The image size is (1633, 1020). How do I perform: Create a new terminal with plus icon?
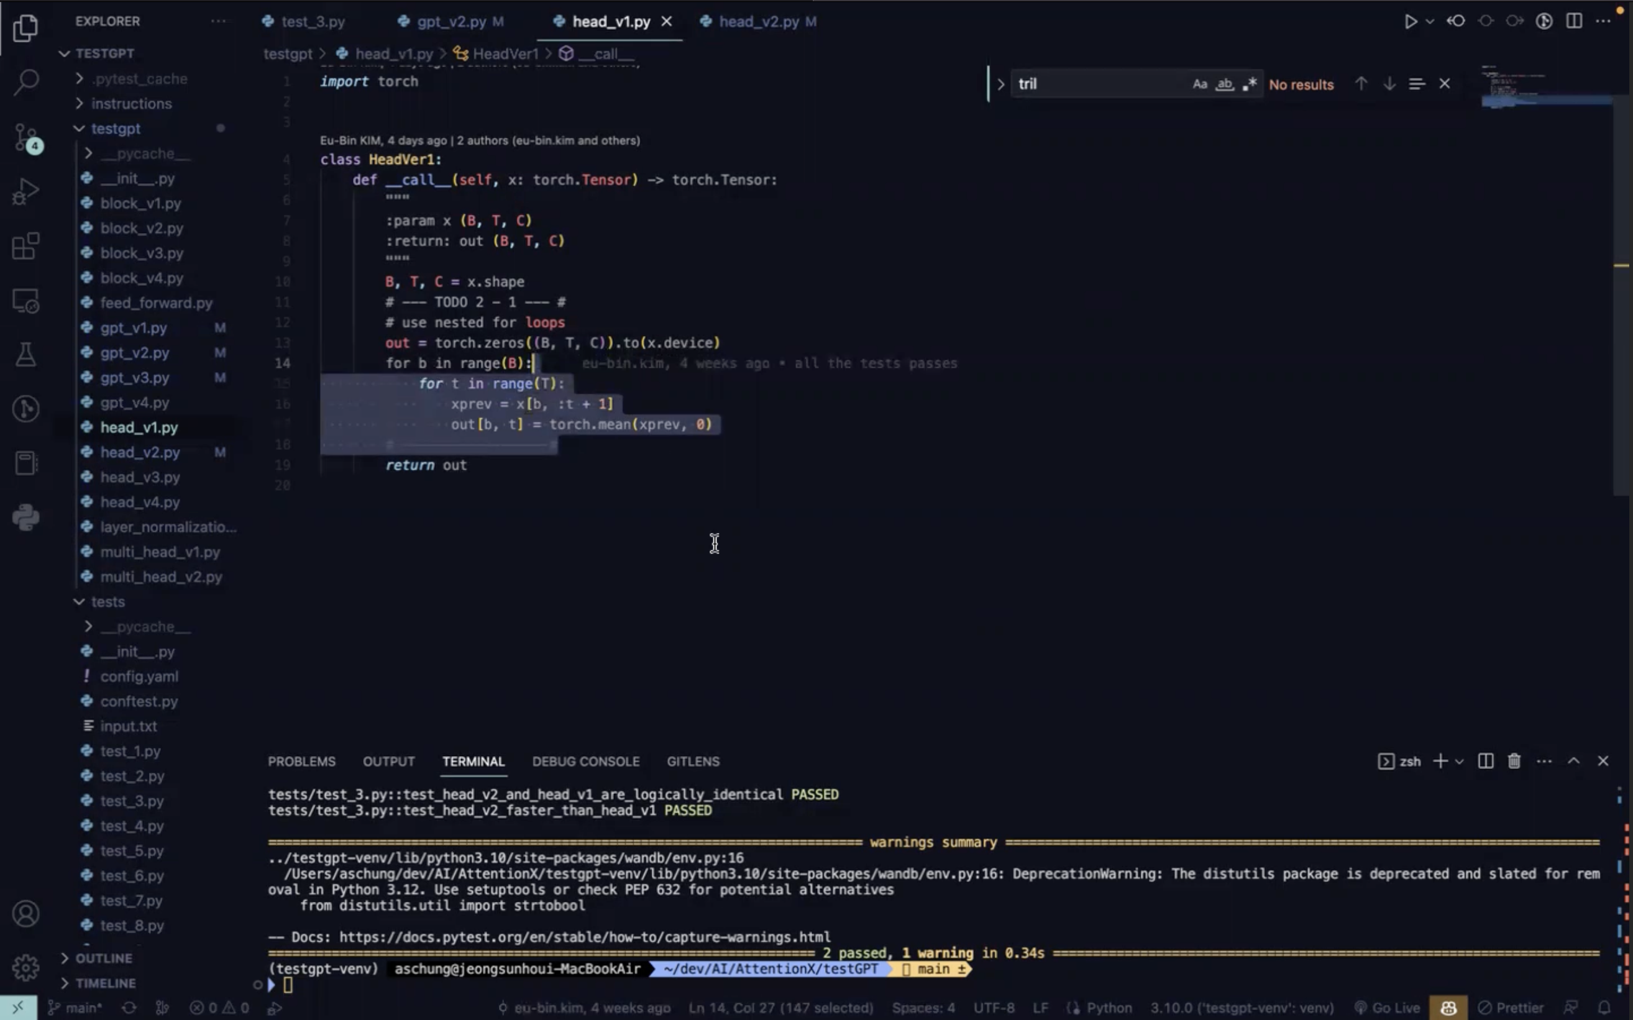[x=1440, y=762]
